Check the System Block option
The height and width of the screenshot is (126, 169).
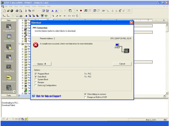[x=36, y=79]
